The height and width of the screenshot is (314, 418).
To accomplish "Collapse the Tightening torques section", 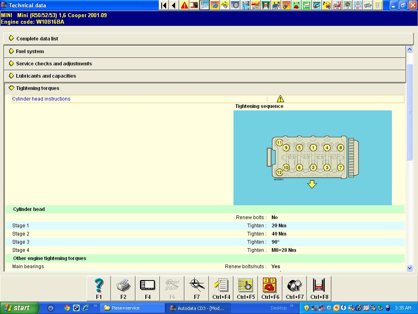I will pyautogui.click(x=38, y=88).
